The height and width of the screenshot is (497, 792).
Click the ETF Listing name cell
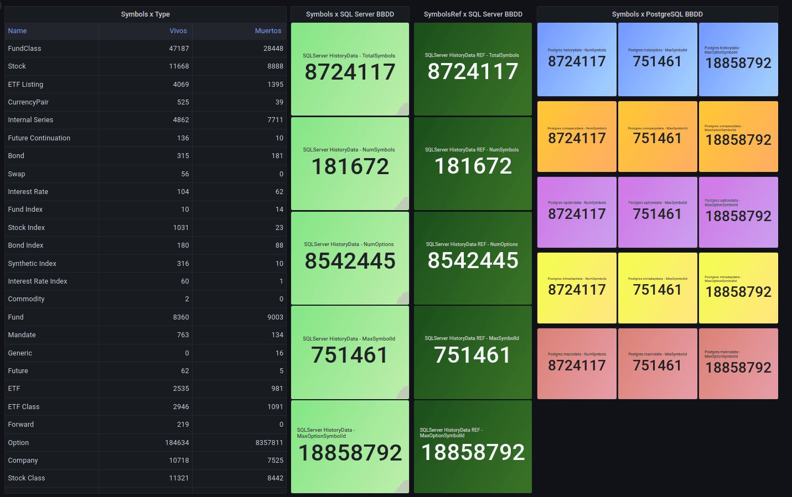[51, 85]
